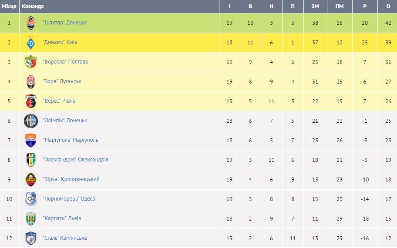Image resolution: width=397 pixels, height=248 pixels.
Task: Open the "Чорноморець" Одеса team page
Action: click(x=69, y=199)
